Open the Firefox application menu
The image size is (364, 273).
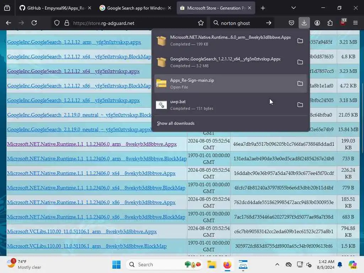(355, 23)
